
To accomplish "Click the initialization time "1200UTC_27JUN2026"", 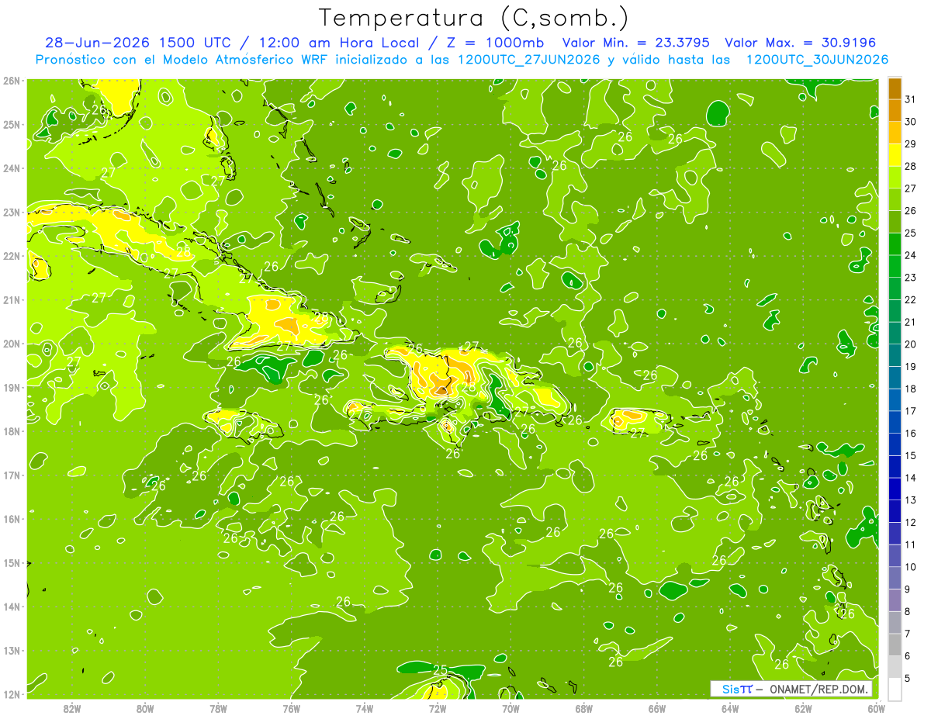I will pos(528,60).
